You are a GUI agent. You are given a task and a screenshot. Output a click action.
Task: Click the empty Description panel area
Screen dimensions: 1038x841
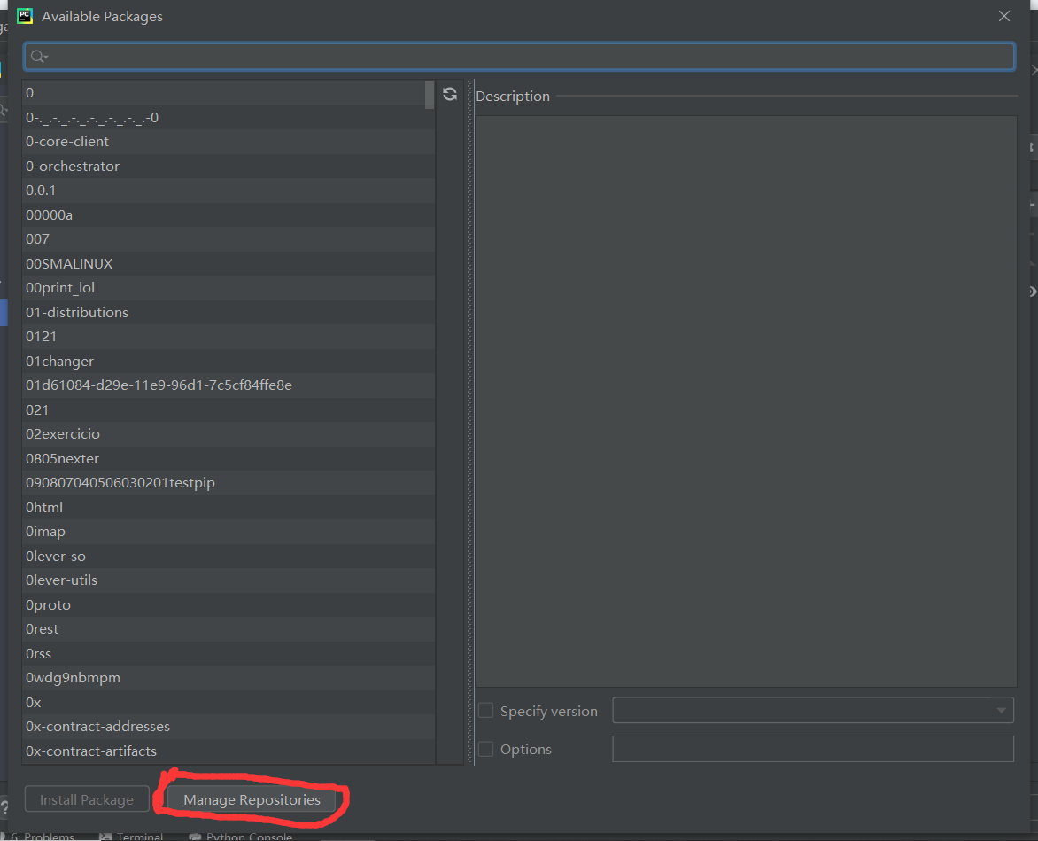click(x=746, y=401)
